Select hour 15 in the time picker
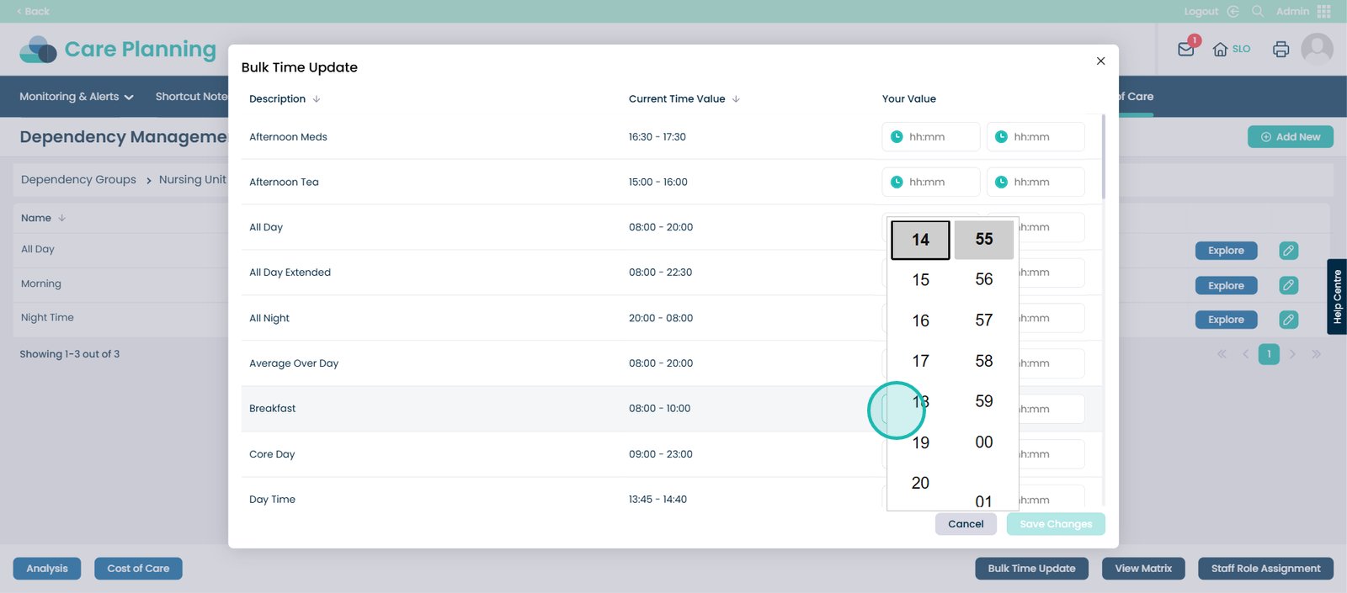The width and height of the screenshot is (1347, 593). (x=920, y=280)
